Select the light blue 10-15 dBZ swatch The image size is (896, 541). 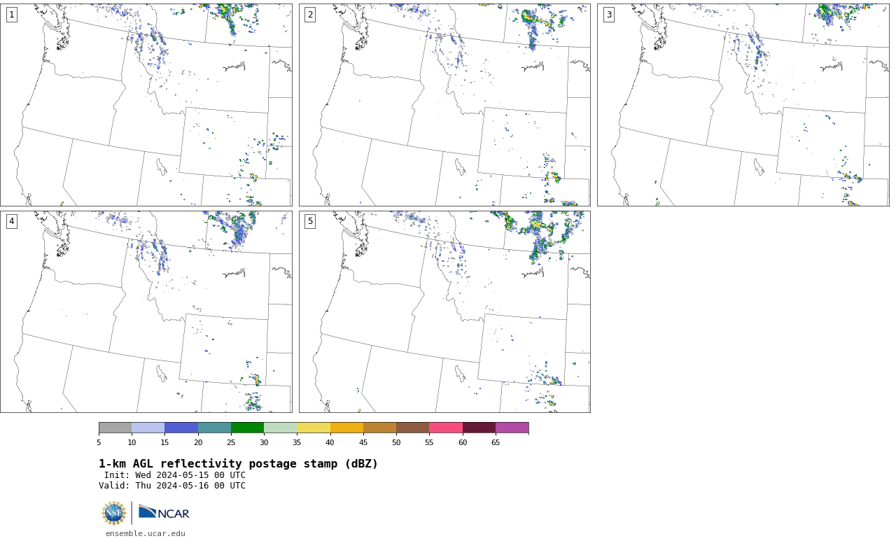(148, 428)
